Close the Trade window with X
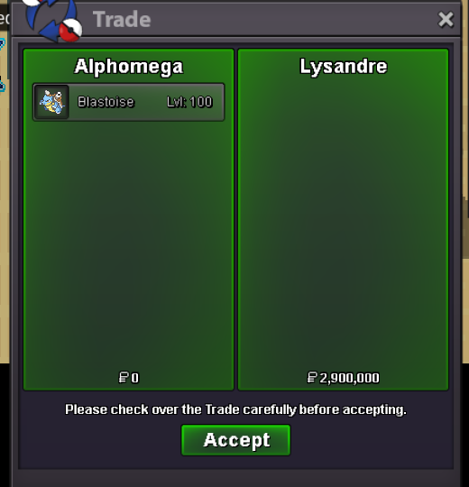The image size is (469, 487). pyautogui.click(x=446, y=20)
